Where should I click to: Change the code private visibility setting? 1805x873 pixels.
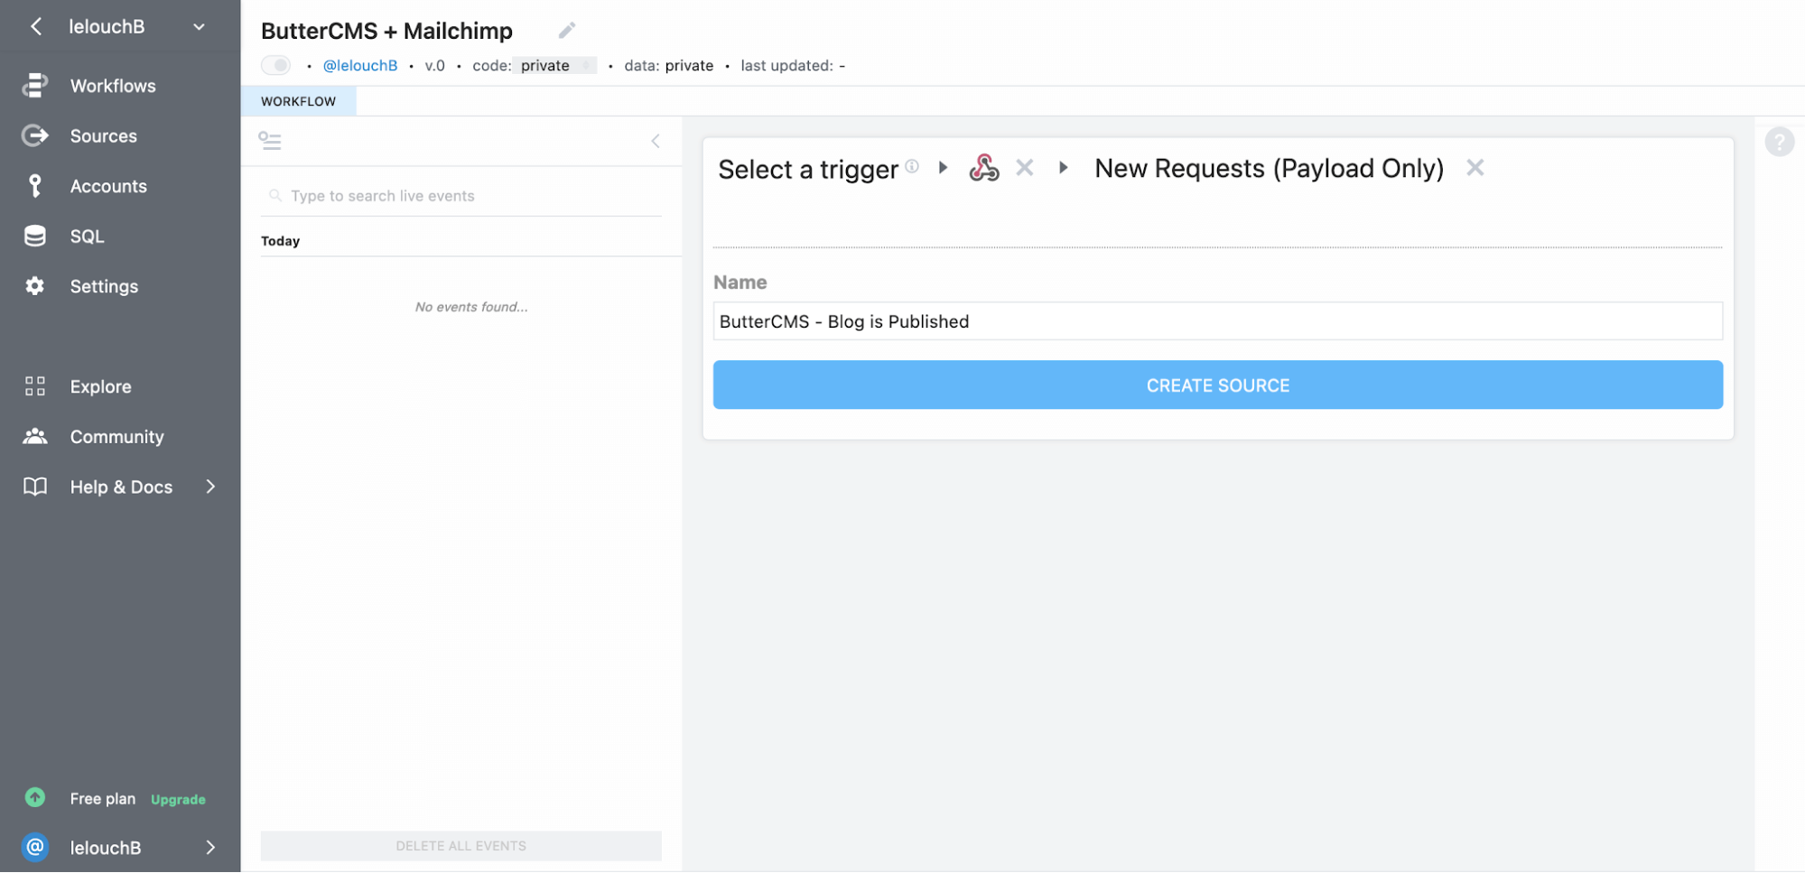coord(554,66)
